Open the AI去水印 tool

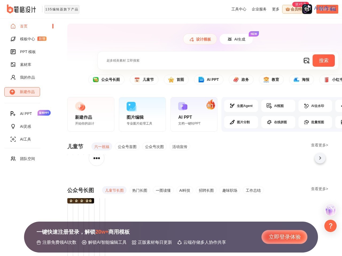tap(315, 106)
